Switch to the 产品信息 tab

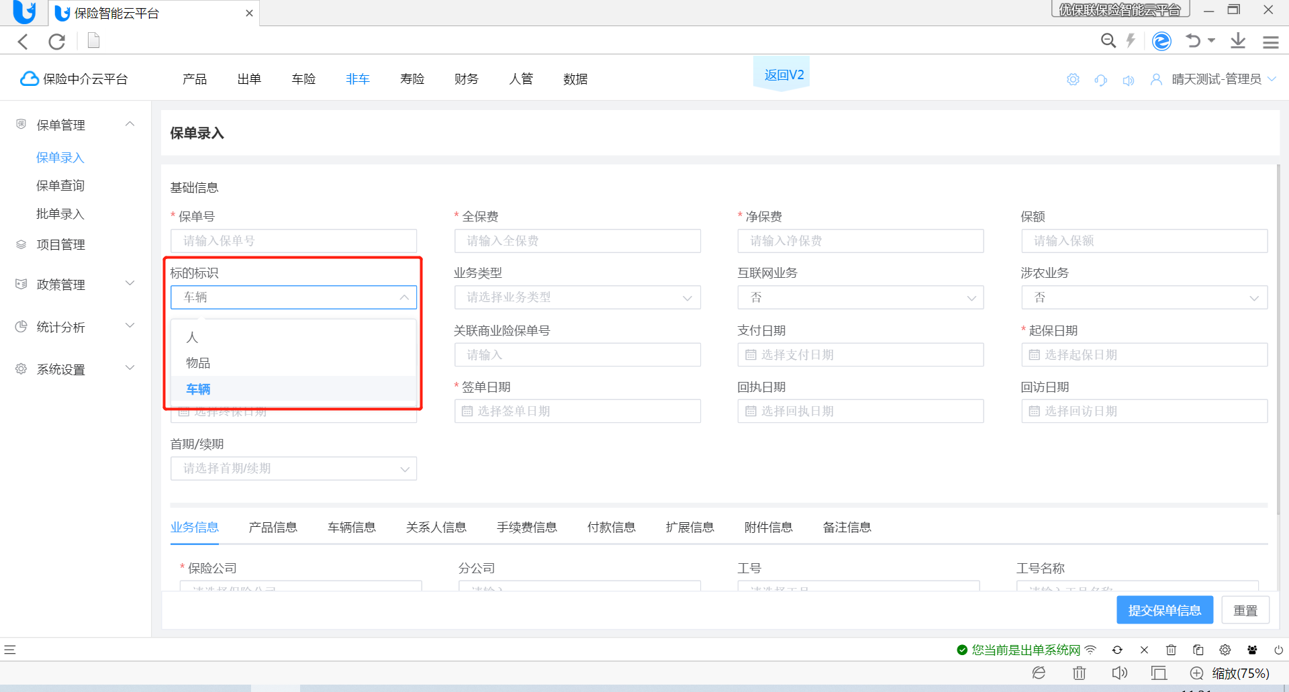pyautogui.click(x=273, y=528)
